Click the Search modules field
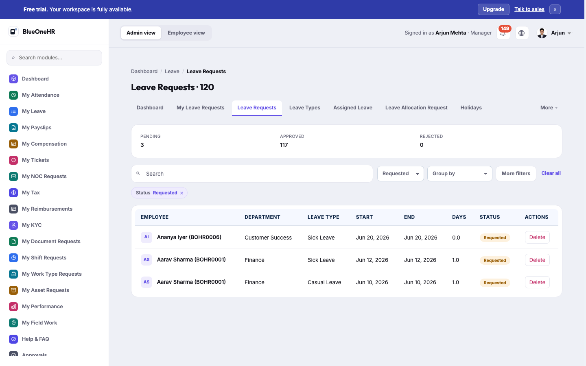The height and width of the screenshot is (366, 586). (54, 58)
